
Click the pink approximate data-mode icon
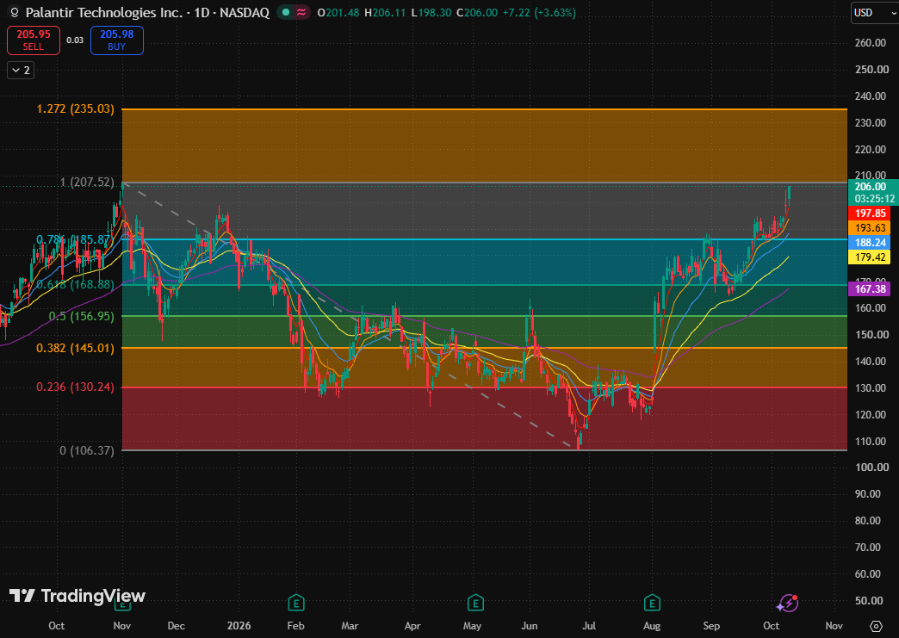click(x=301, y=13)
